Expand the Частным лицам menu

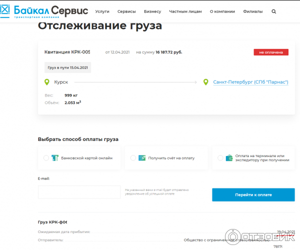pos(185,11)
